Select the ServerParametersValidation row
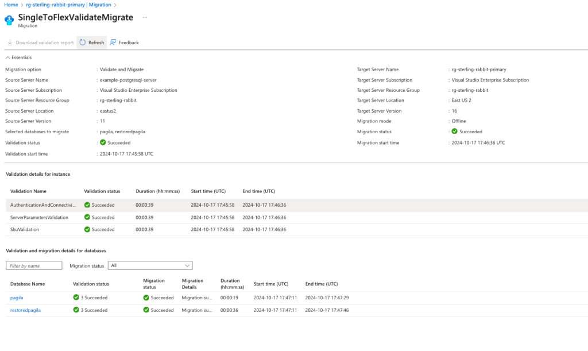 (39, 217)
